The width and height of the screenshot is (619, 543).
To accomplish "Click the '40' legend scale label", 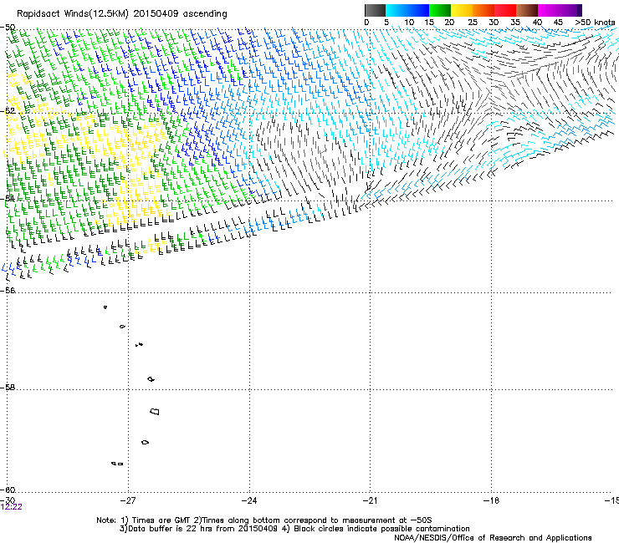I will click(x=537, y=23).
